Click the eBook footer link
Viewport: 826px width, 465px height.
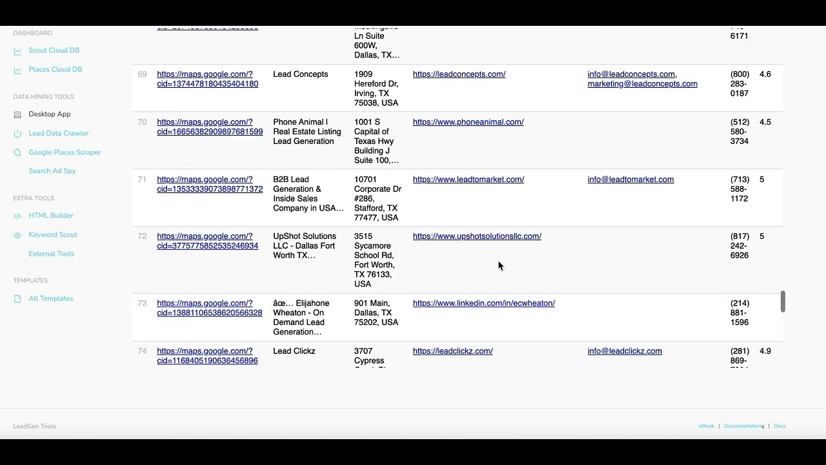tap(707, 426)
